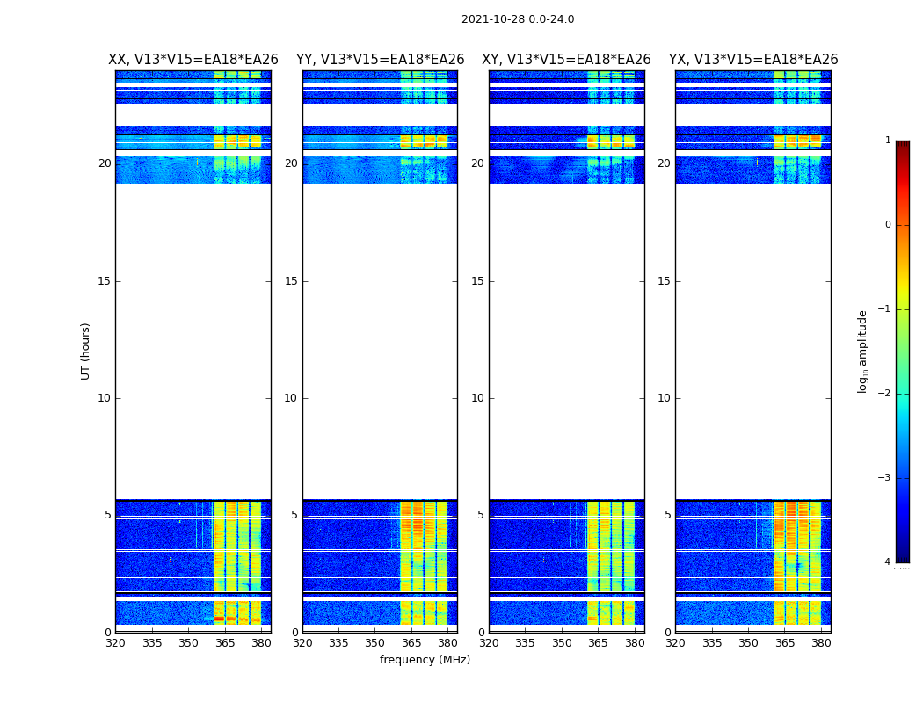Click the red hotspot near bottom of XX plot
Screen dimensions: 923x703
tap(219, 619)
